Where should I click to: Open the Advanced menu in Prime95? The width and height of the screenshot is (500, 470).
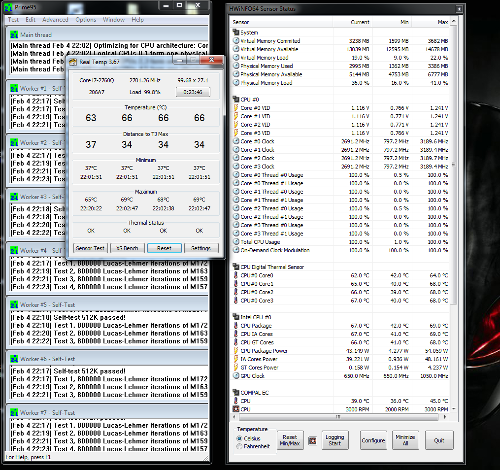tap(55, 20)
